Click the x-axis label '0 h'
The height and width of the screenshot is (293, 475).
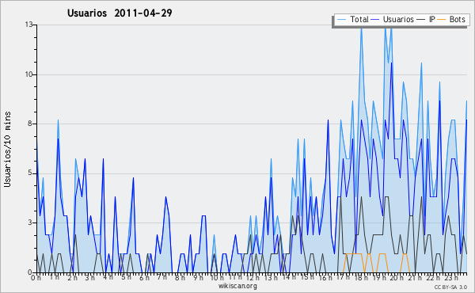[x=36, y=277]
